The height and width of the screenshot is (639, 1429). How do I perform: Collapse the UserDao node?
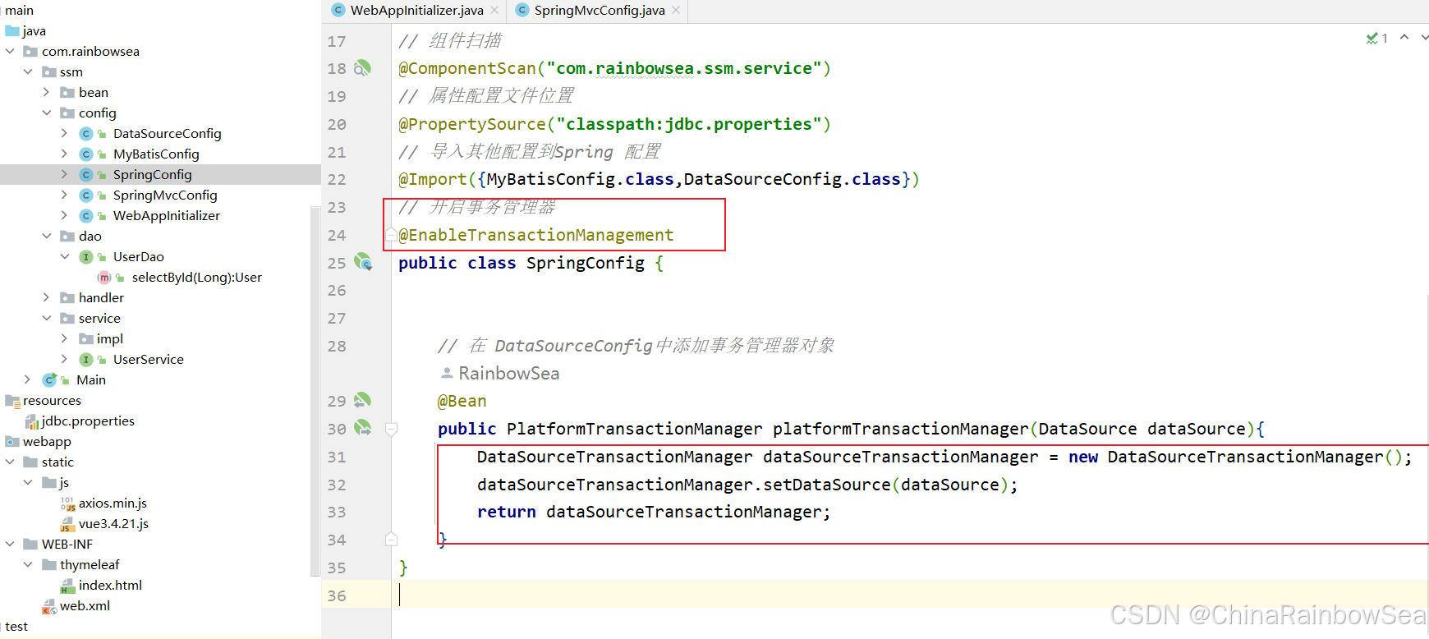point(64,256)
